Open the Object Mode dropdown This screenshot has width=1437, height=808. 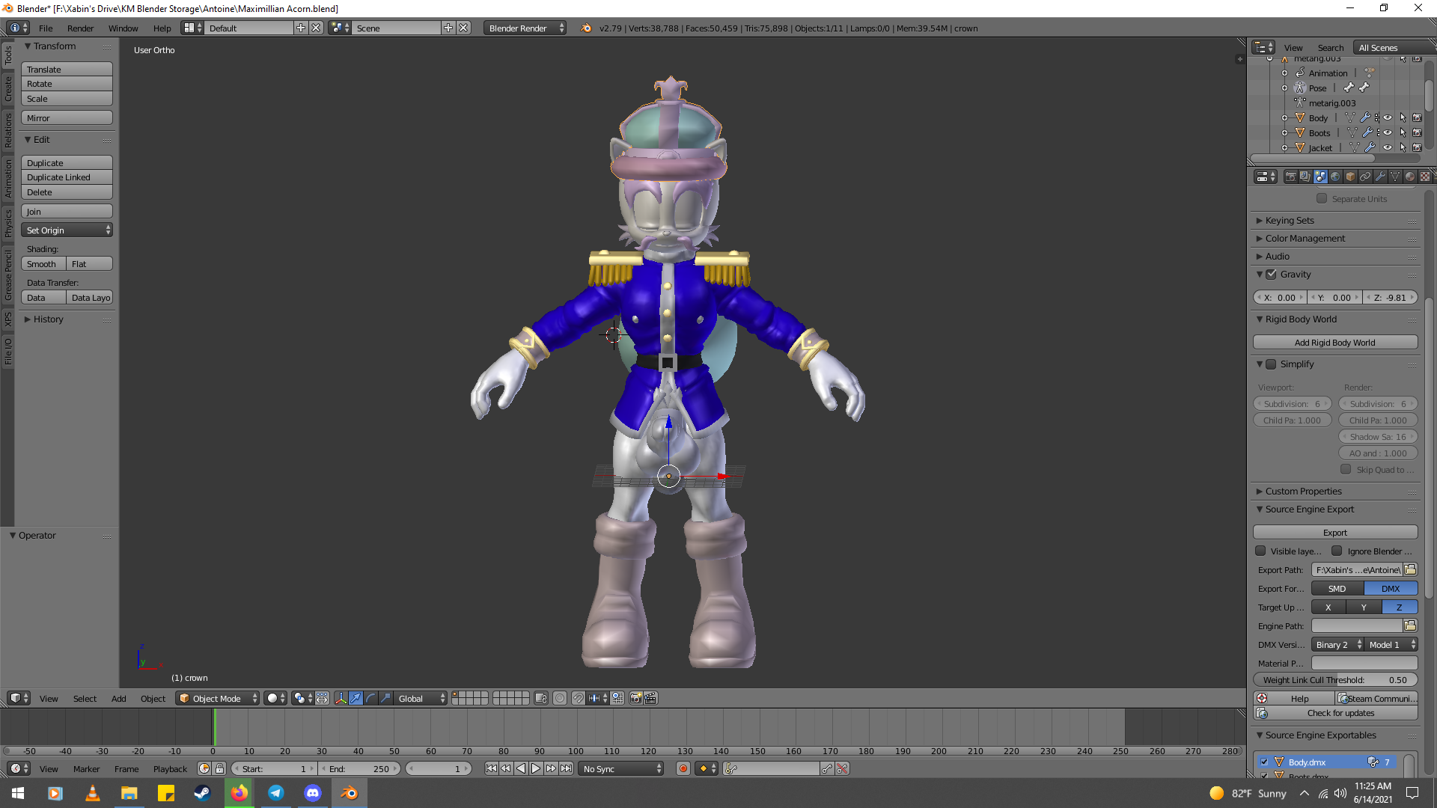(x=217, y=698)
